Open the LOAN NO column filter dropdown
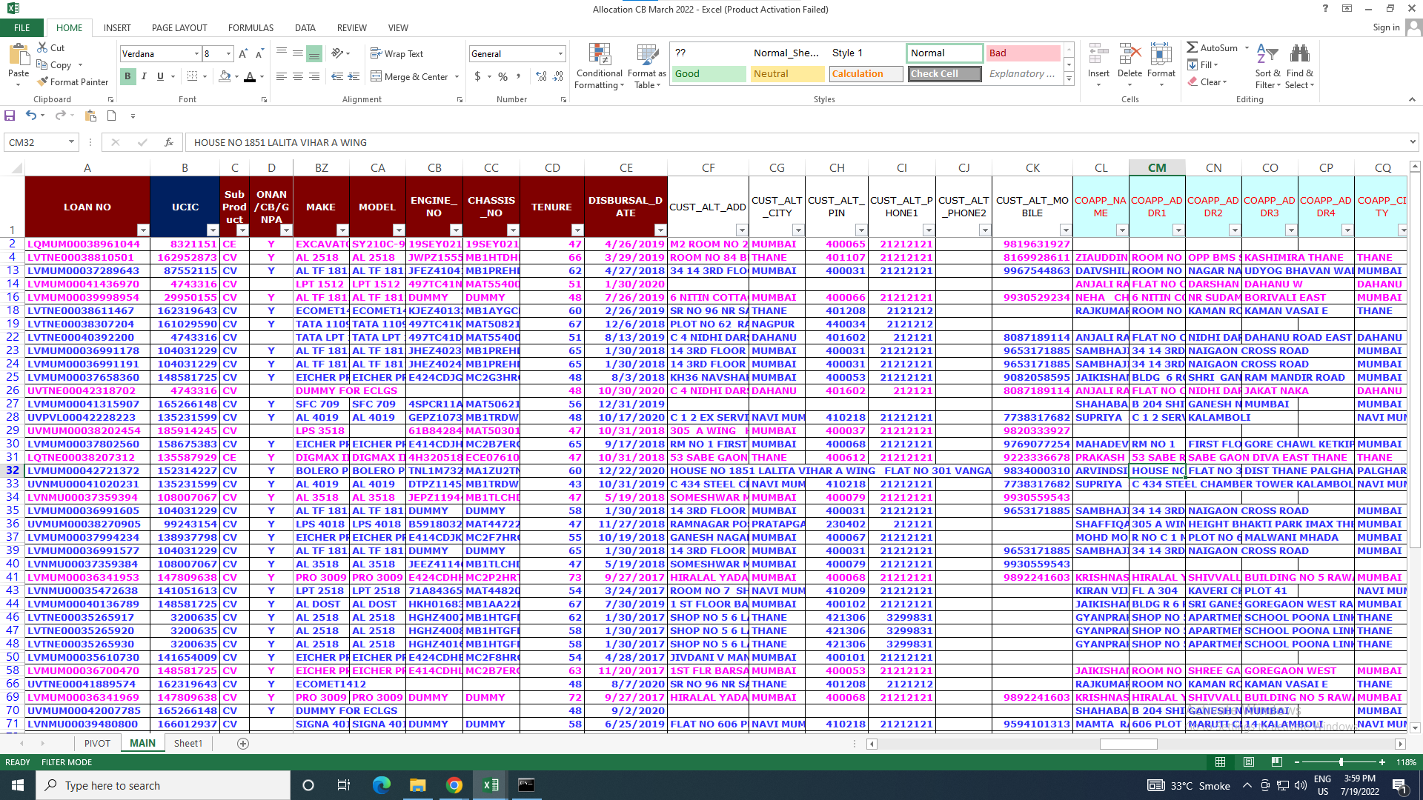The width and height of the screenshot is (1423, 800). click(x=143, y=230)
